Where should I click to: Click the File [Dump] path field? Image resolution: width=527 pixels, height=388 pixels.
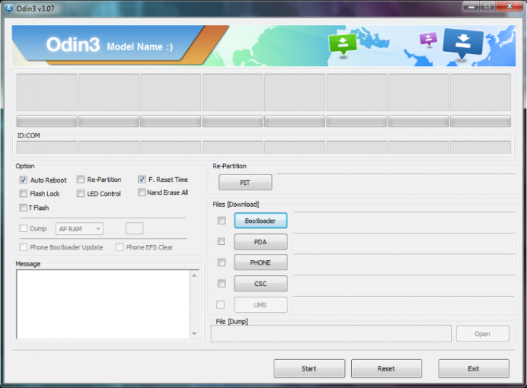coord(331,333)
